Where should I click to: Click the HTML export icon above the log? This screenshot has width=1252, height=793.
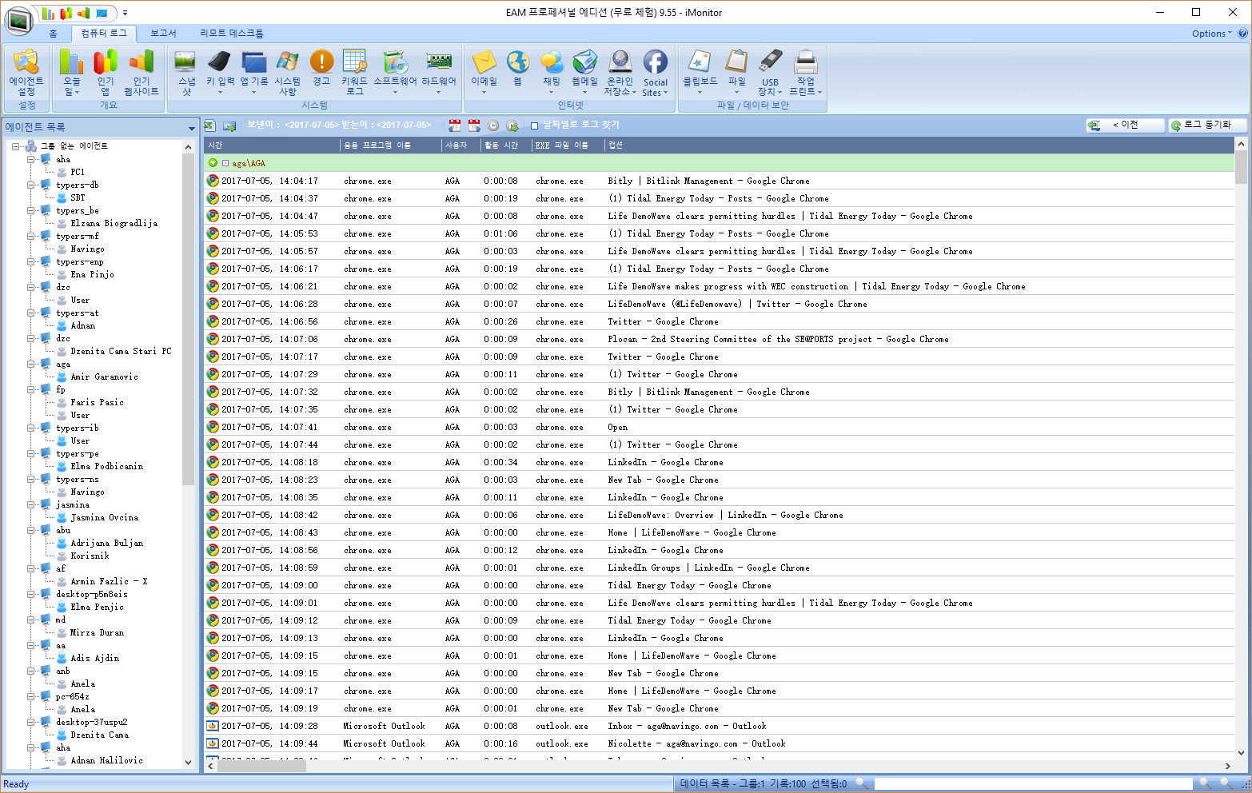point(229,126)
